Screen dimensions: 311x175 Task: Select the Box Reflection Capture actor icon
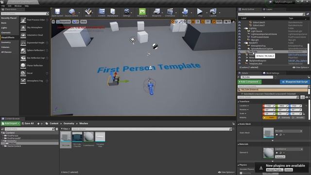23,58
